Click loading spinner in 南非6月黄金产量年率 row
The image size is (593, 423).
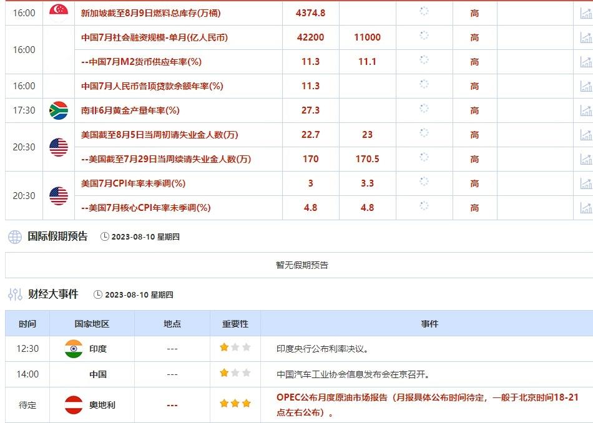[x=424, y=109]
